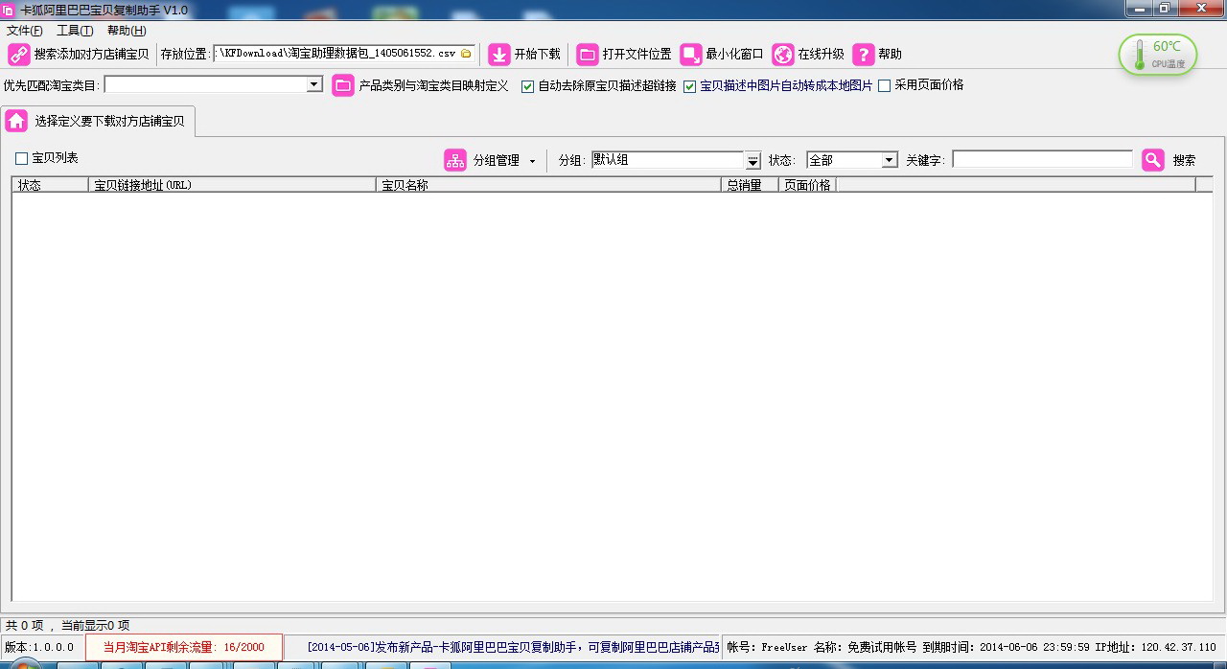Click the 状态 column header
This screenshot has width=1227, height=669.
coord(50,185)
